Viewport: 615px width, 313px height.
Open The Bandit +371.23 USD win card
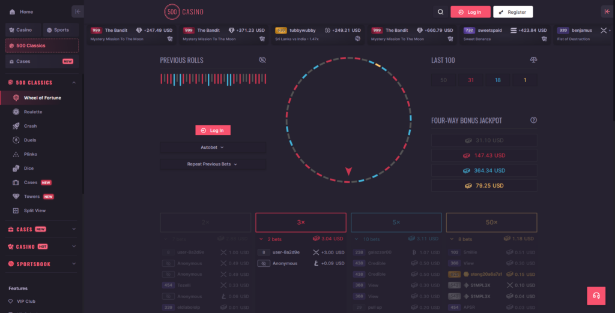tap(224, 34)
